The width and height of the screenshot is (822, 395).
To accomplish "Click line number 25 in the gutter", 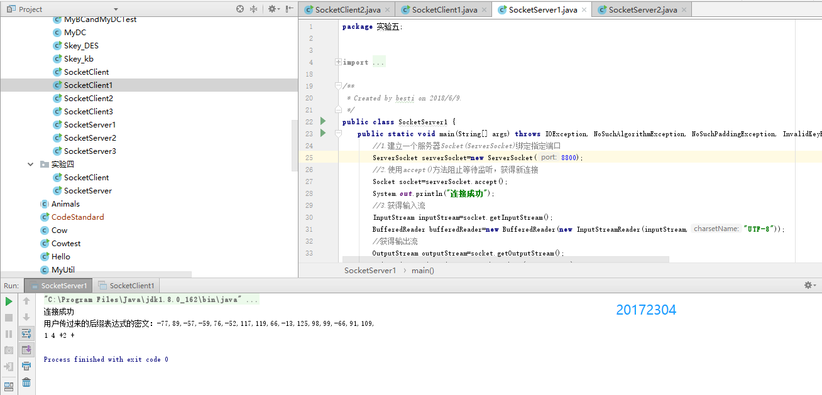I will point(309,157).
